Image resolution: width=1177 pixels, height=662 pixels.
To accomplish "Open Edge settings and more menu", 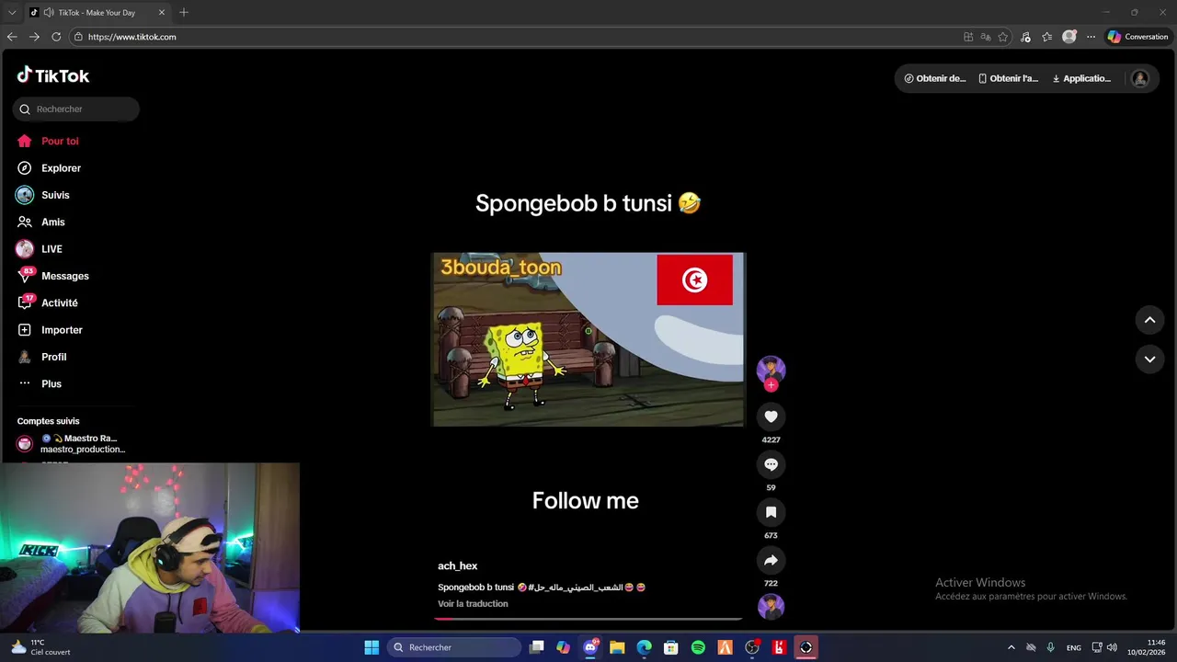I will pyautogui.click(x=1091, y=37).
